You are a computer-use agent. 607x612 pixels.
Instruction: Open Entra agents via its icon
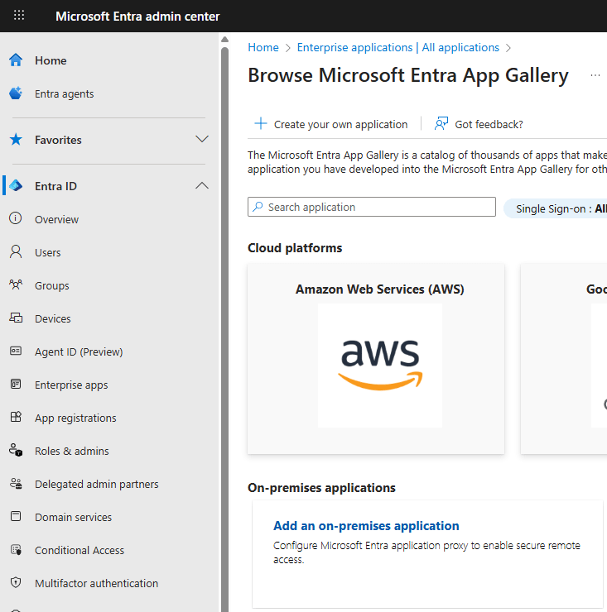pyautogui.click(x=16, y=93)
